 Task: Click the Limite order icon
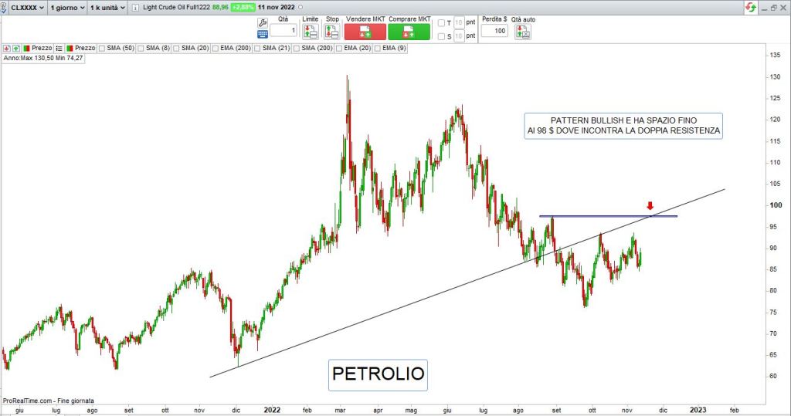point(310,32)
